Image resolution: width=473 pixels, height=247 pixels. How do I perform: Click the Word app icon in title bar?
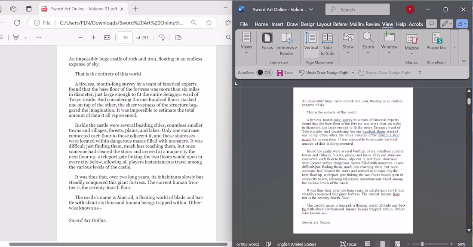[x=241, y=9]
